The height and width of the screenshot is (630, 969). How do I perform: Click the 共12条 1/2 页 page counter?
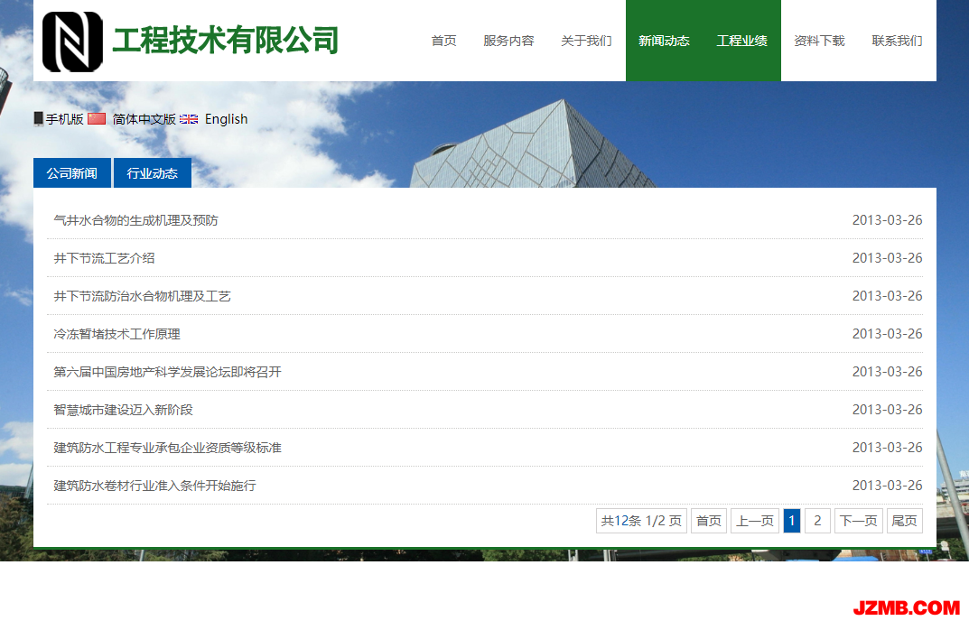641,521
